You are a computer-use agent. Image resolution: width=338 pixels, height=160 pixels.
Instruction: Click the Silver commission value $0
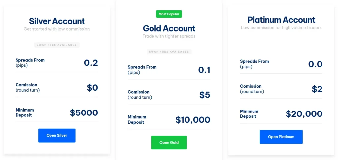pos(92,88)
